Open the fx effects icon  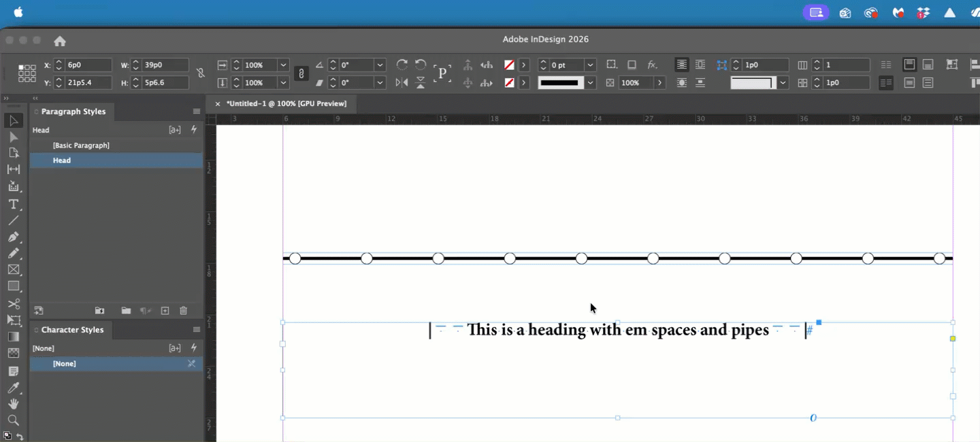(652, 65)
